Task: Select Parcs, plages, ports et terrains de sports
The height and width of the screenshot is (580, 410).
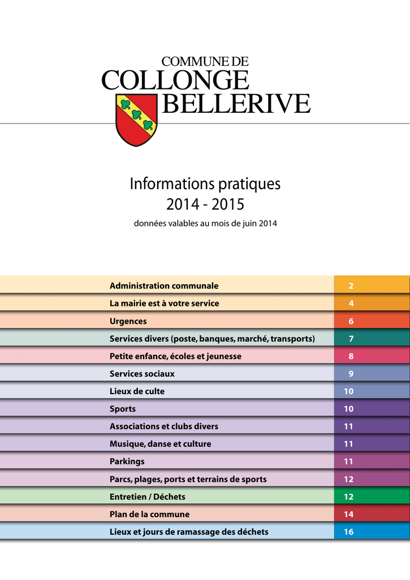Action: (188, 479)
